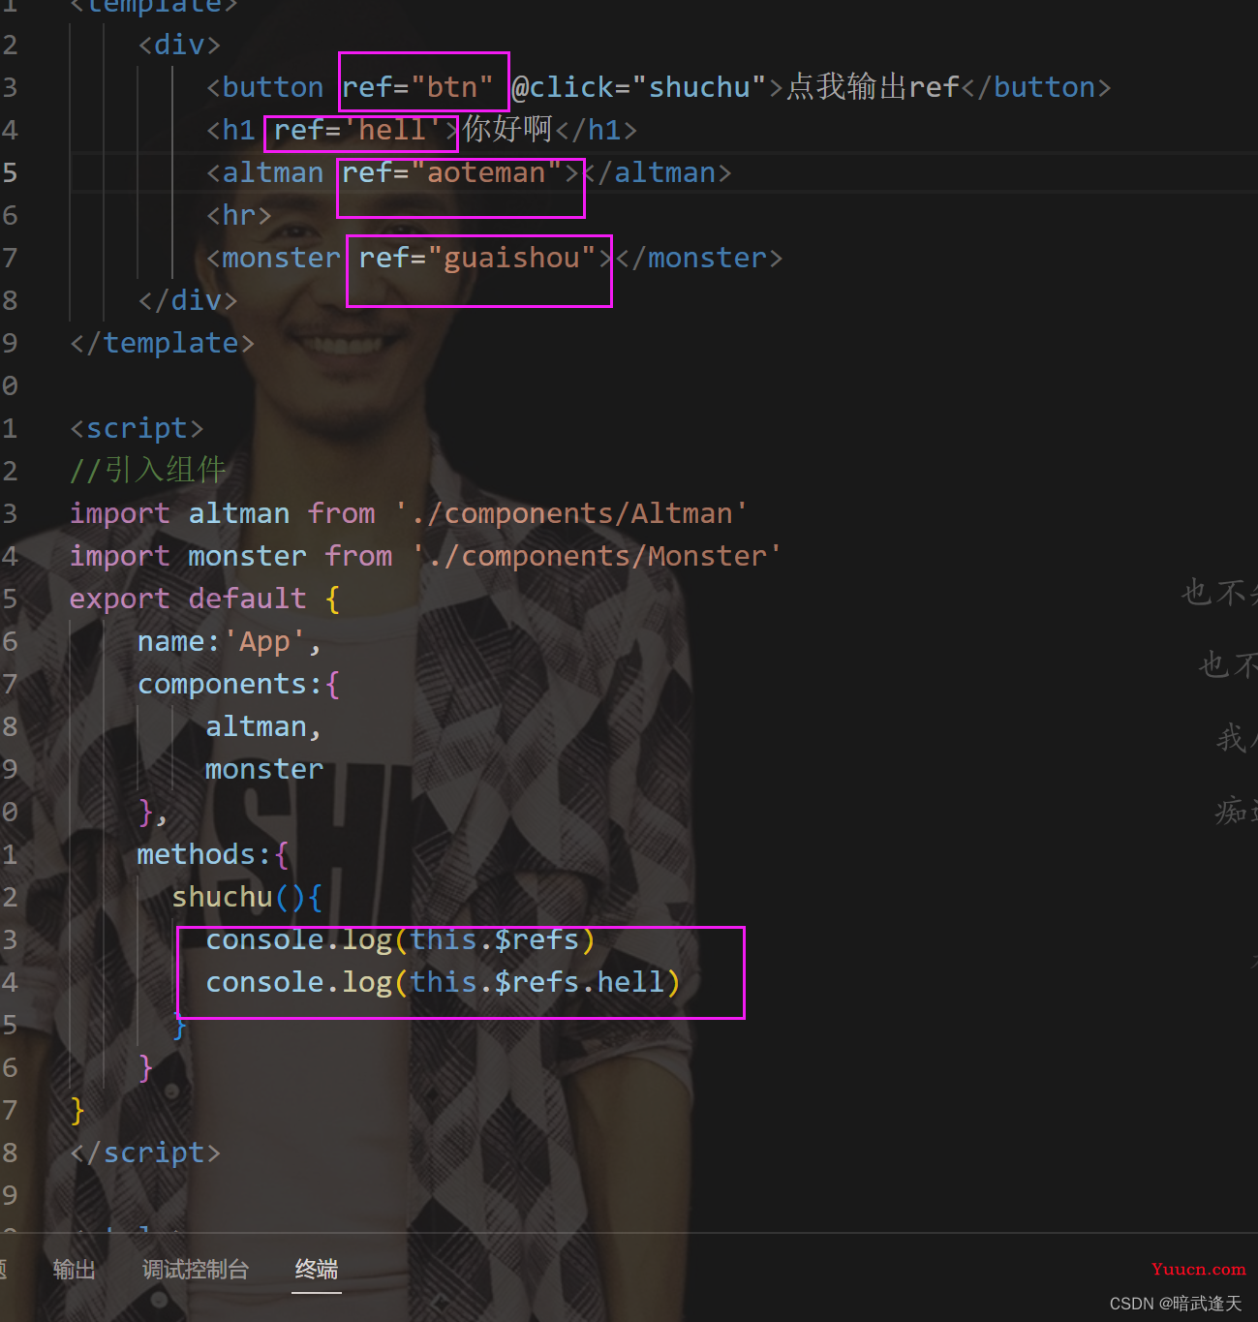Click the //引入组件 comment line

click(x=147, y=470)
